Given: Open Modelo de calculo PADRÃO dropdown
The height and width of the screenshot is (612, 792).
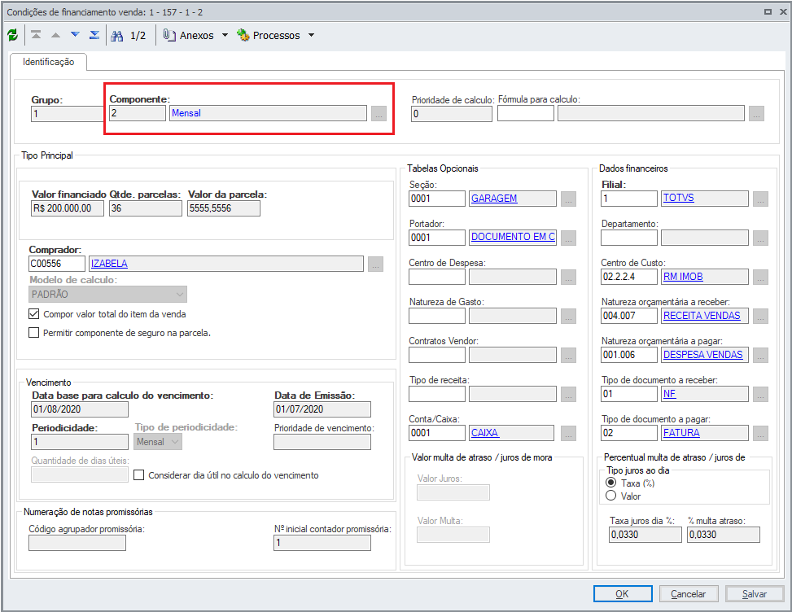Looking at the screenshot, I should (107, 295).
